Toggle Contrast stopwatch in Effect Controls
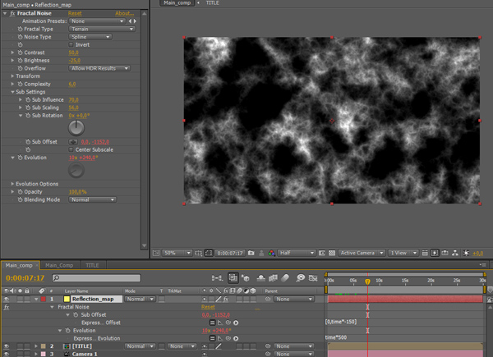Image resolution: width=493 pixels, height=357 pixels. coord(20,53)
